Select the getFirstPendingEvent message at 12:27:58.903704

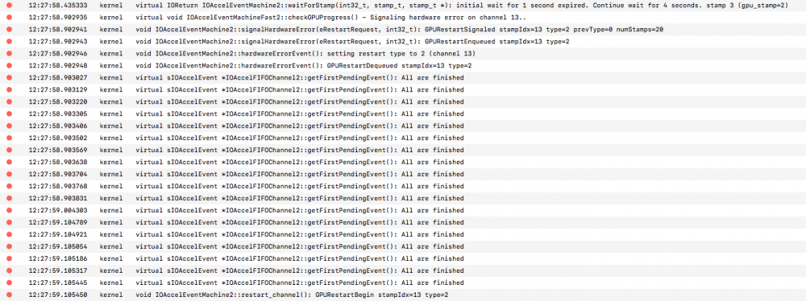coord(300,174)
